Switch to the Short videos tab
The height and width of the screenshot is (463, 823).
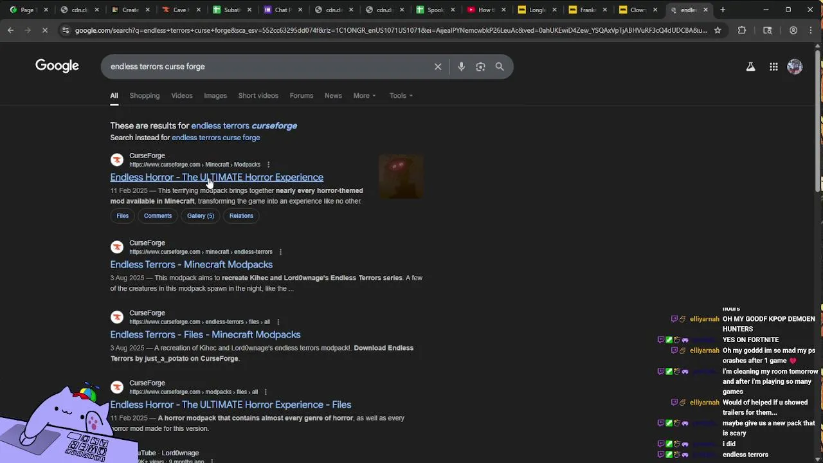click(x=258, y=96)
